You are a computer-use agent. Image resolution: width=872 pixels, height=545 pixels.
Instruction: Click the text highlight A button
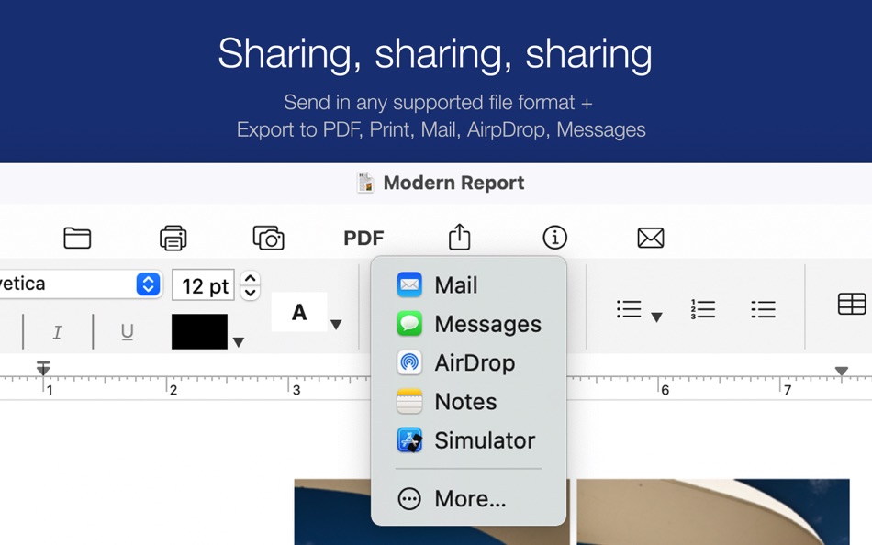point(299,312)
